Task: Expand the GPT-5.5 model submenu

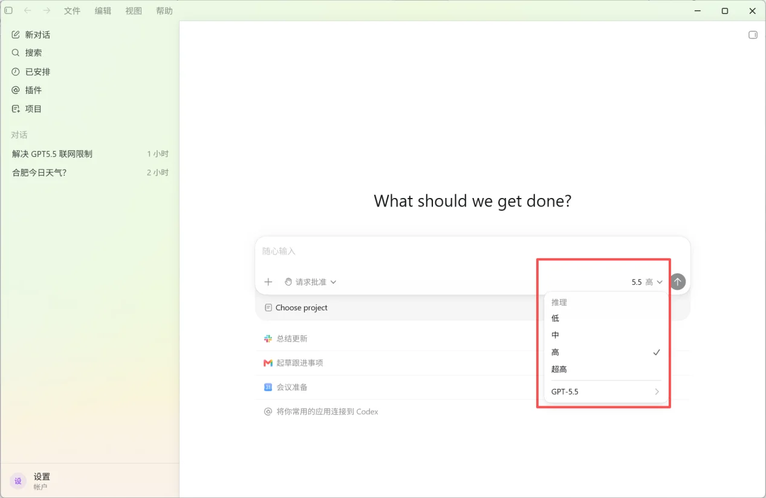Action: (606, 392)
